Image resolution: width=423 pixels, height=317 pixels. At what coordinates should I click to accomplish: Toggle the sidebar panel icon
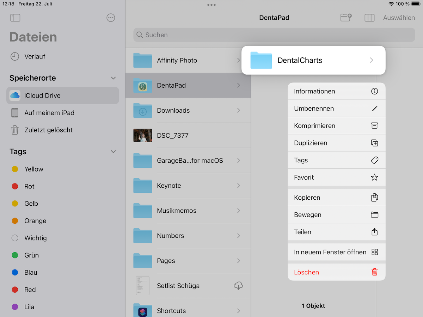coord(16,18)
